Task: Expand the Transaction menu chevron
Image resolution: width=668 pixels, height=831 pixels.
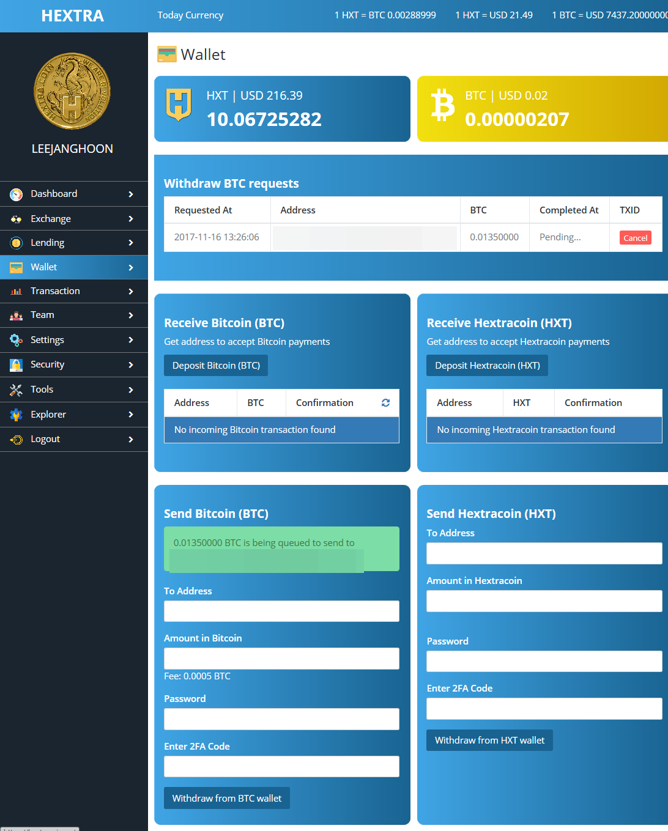Action: click(x=131, y=291)
